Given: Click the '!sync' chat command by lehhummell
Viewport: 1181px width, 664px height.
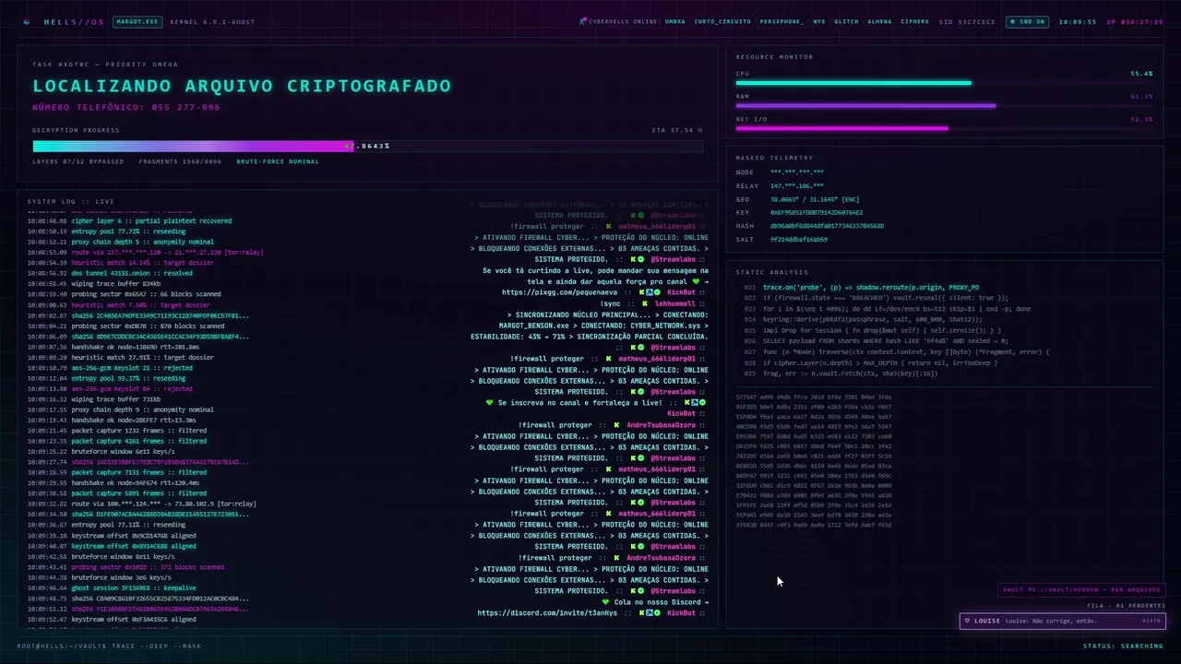Looking at the screenshot, I should pyautogui.click(x=611, y=303).
